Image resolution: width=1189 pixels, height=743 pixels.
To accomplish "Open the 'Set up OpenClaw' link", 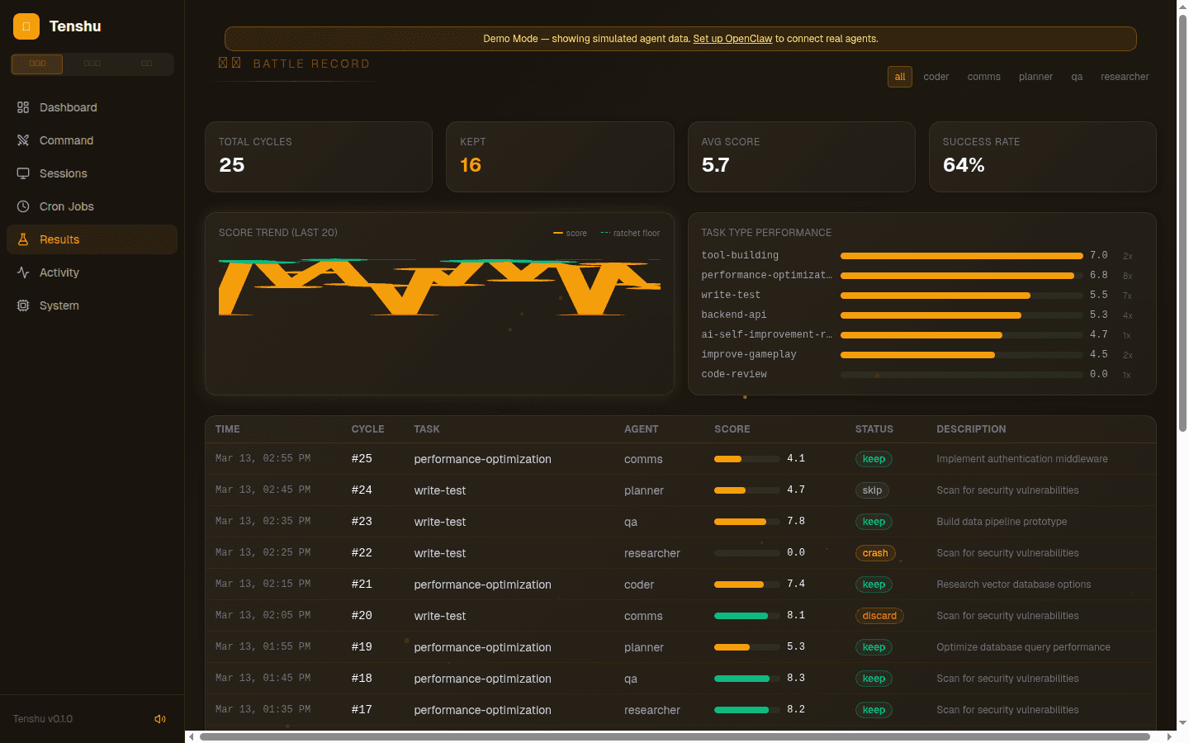I will (732, 39).
